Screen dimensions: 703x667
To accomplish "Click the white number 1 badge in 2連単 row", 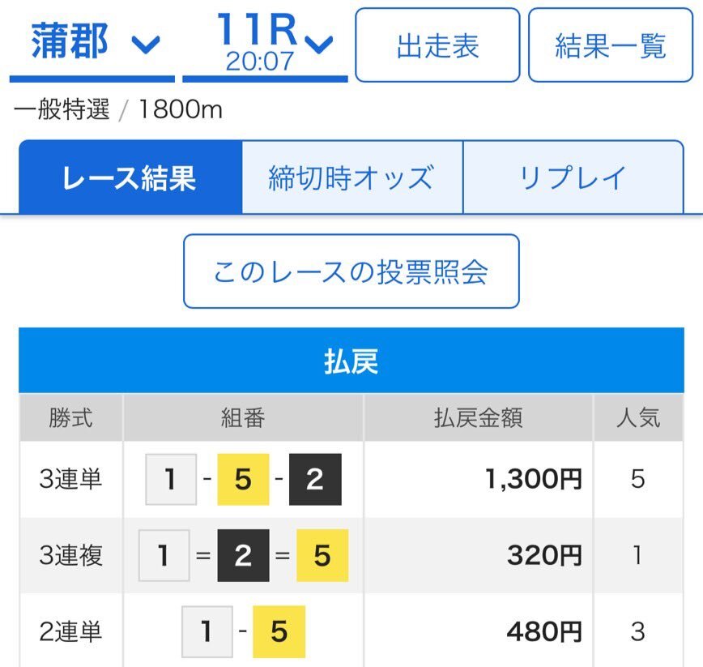I will click(207, 632).
